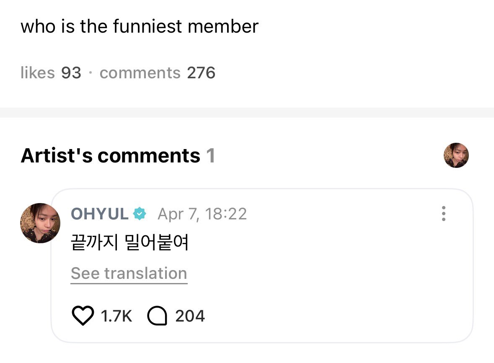Open replies via the speech bubble icon
The height and width of the screenshot is (363, 494).
tap(158, 316)
